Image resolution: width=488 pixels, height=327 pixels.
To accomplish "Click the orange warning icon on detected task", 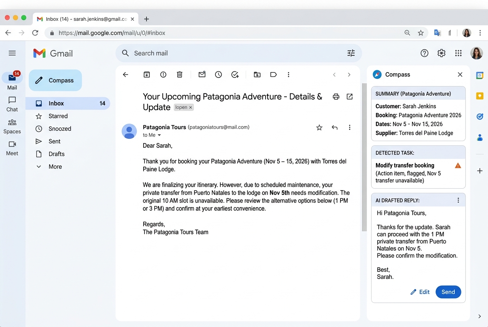I will (458, 166).
